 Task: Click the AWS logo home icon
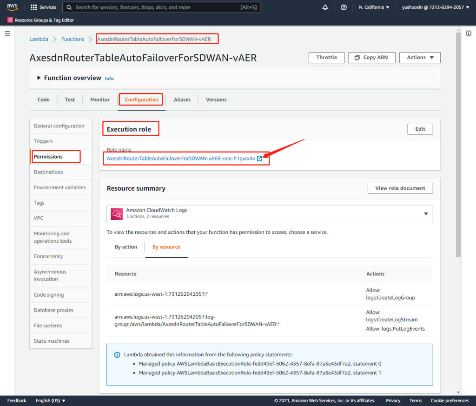pos(12,7)
